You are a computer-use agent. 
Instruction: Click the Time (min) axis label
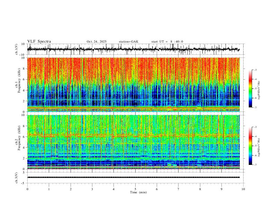[138, 192]
